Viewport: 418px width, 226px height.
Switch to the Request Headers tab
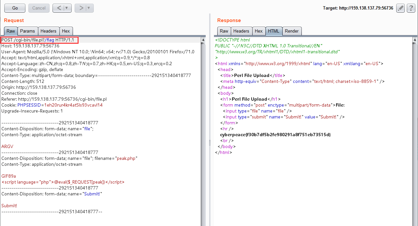tap(49, 31)
